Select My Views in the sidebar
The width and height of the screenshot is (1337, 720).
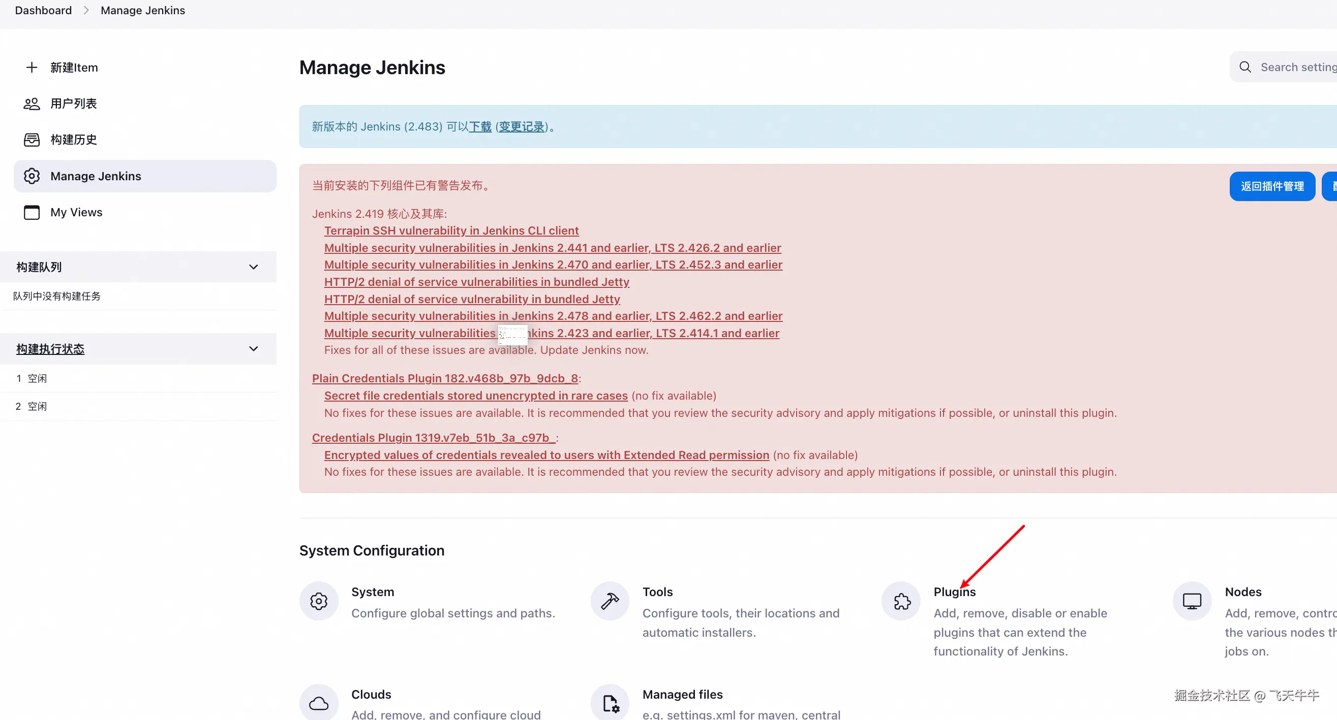point(76,212)
